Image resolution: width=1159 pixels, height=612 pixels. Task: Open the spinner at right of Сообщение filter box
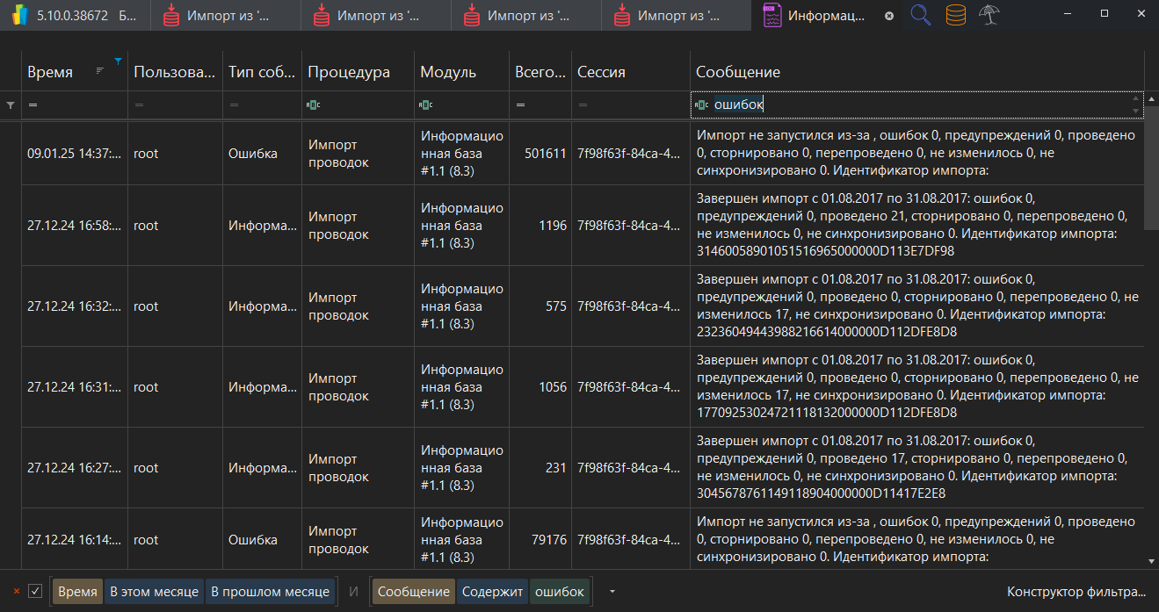(x=1137, y=104)
